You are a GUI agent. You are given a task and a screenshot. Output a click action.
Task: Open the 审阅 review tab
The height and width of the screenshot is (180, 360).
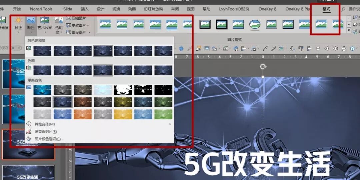click(x=175, y=9)
